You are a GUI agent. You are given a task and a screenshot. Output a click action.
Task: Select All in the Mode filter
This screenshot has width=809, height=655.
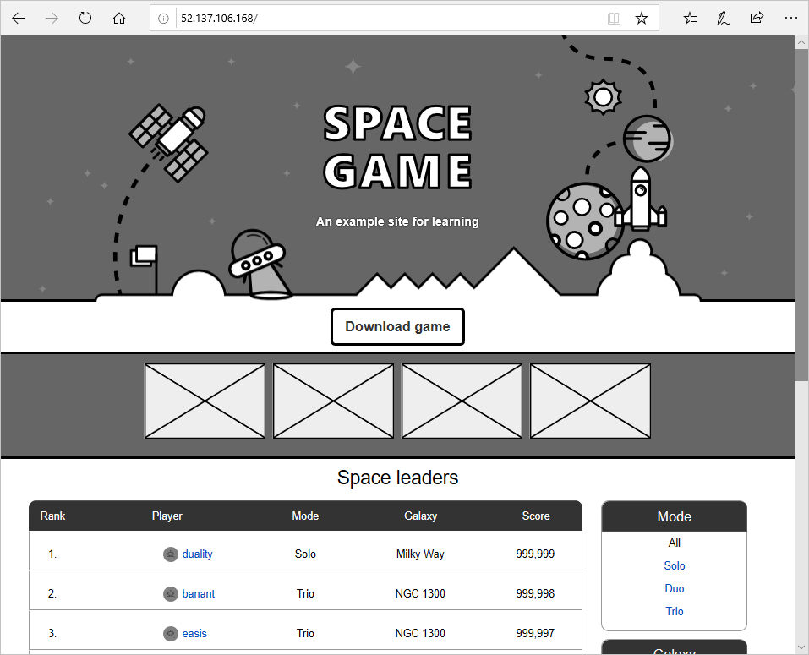(x=674, y=543)
